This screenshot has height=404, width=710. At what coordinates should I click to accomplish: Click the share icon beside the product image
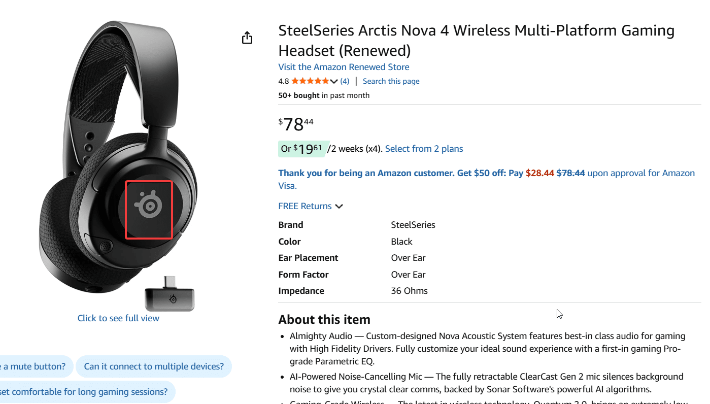click(247, 38)
